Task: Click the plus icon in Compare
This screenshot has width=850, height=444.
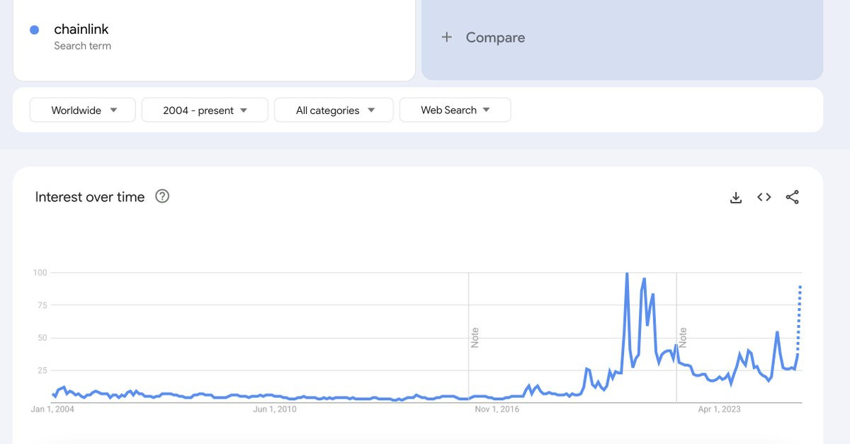Action: (x=446, y=38)
